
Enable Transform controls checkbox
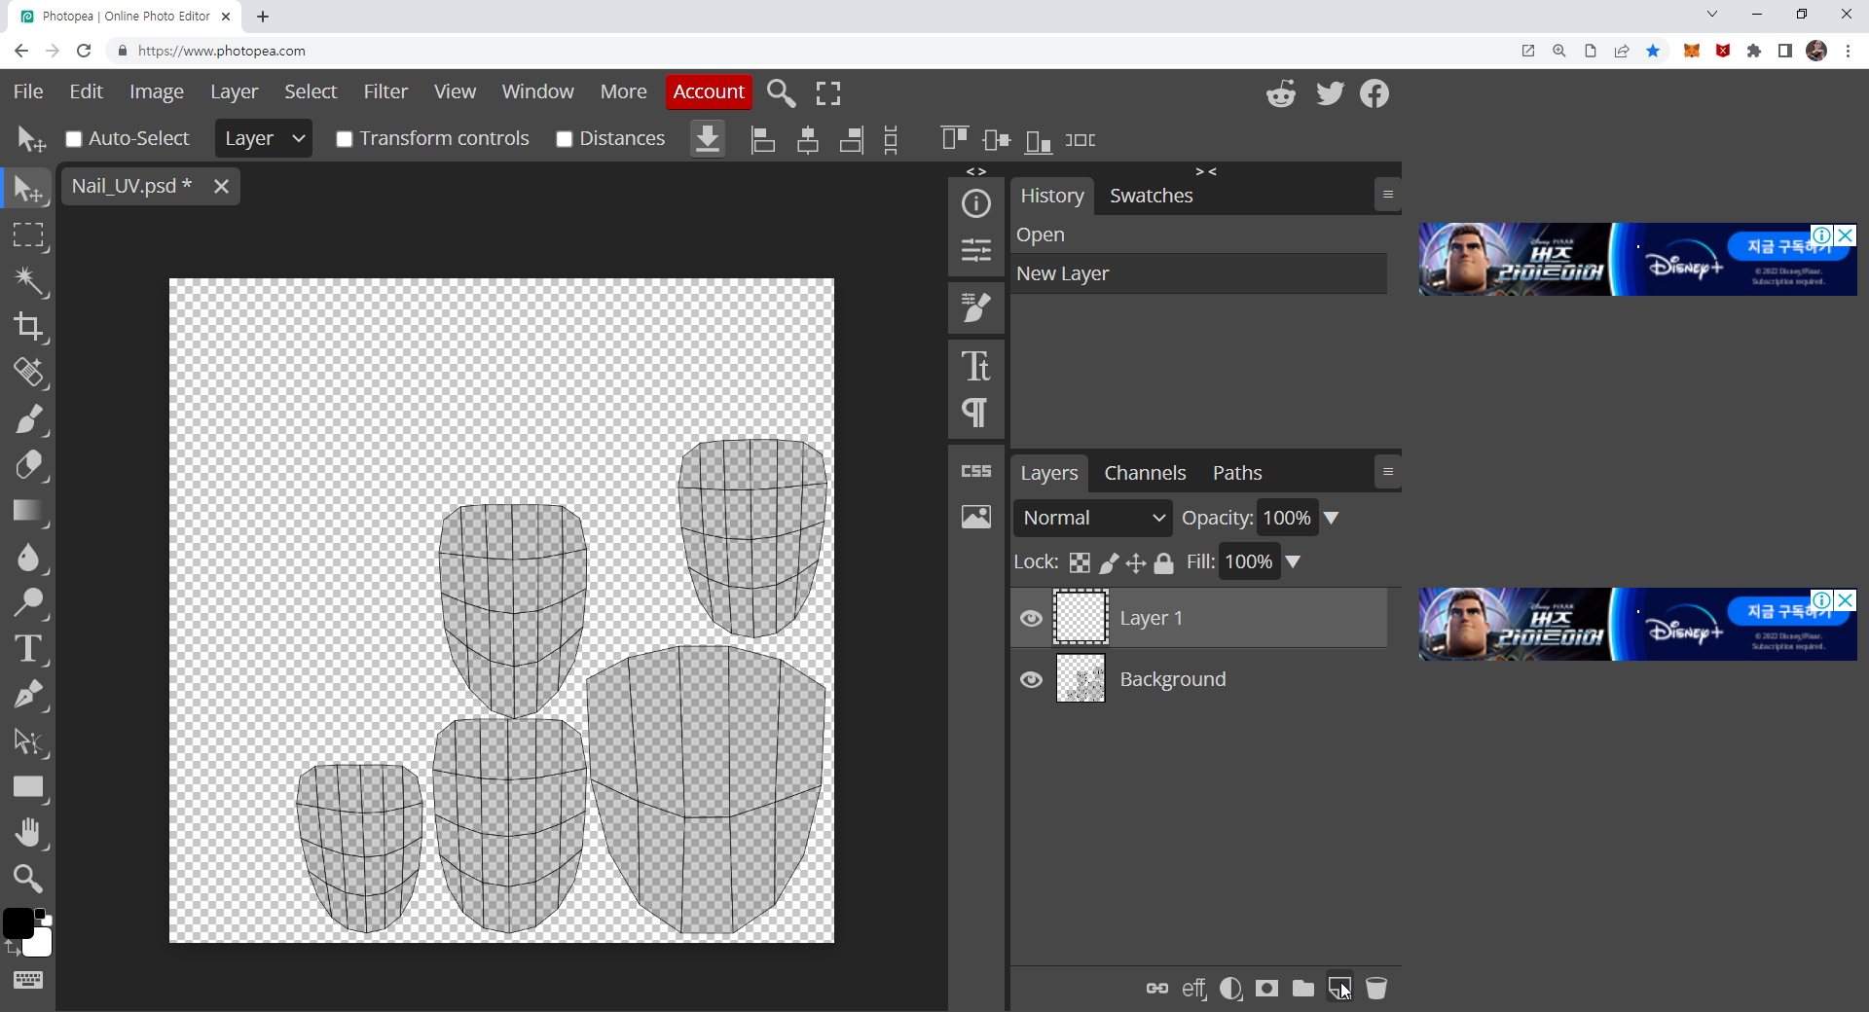point(344,139)
